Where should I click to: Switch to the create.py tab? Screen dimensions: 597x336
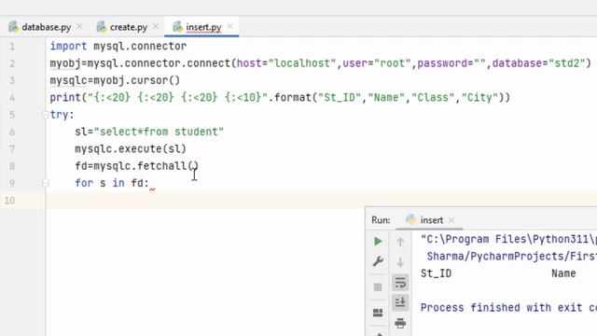pos(129,27)
